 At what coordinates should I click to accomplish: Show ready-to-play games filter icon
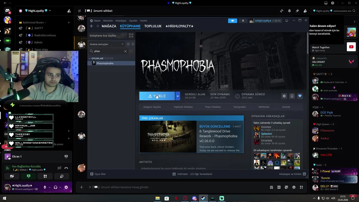tap(133, 44)
